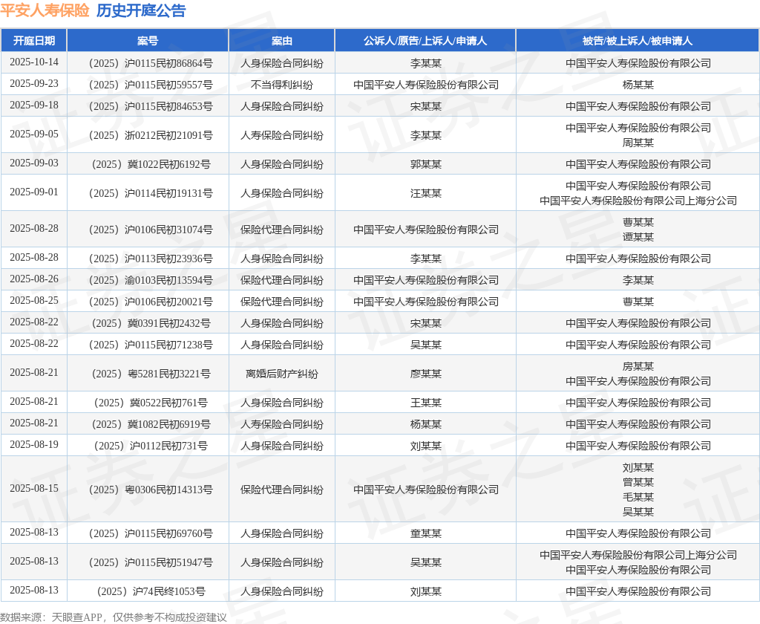Select date cell 2025-08-25
Screen dimensions: 760x624
coord(34,301)
